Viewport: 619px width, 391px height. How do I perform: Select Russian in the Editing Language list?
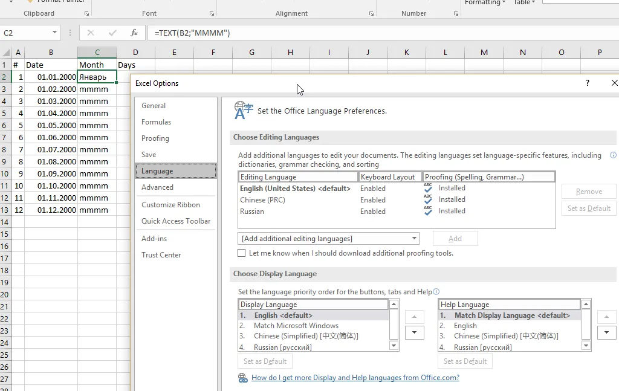[x=252, y=212]
